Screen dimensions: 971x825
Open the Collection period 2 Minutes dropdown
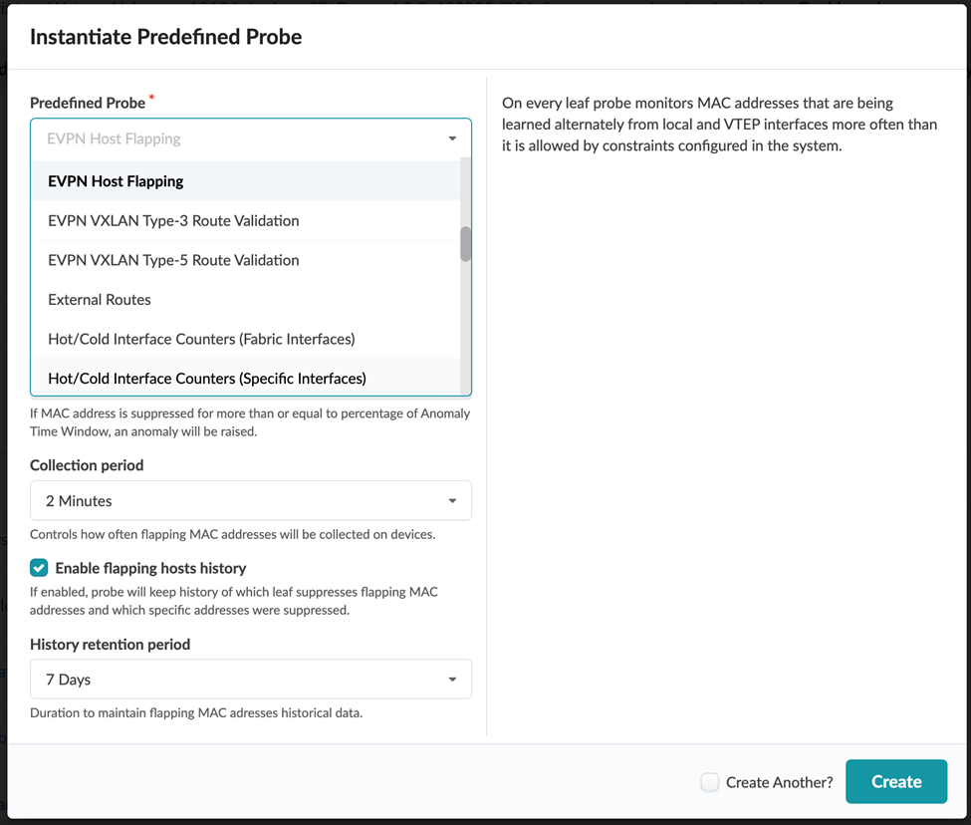click(239, 501)
